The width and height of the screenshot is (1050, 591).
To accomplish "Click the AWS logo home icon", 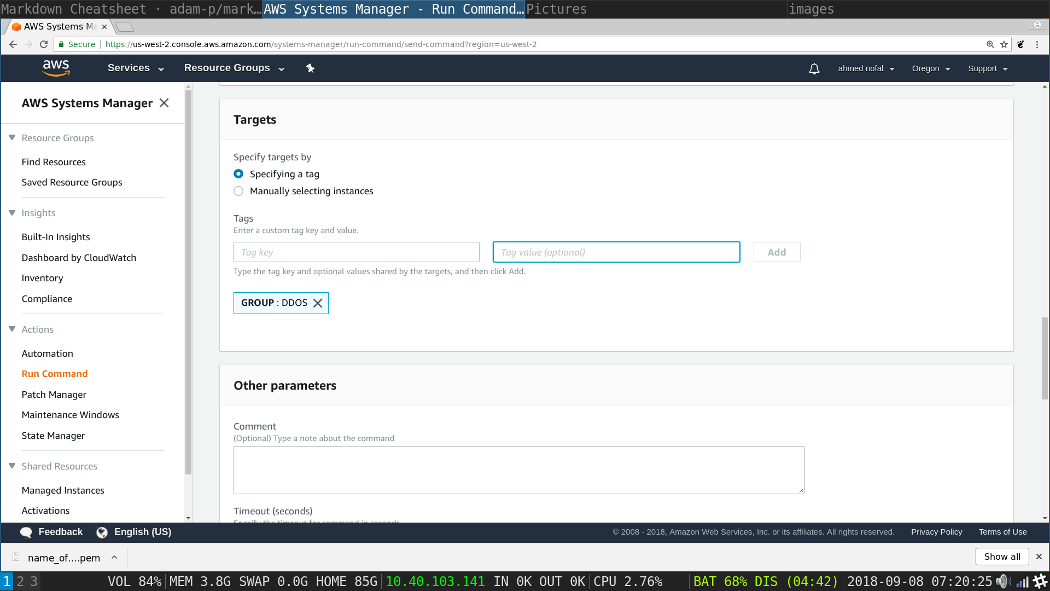I will click(56, 68).
